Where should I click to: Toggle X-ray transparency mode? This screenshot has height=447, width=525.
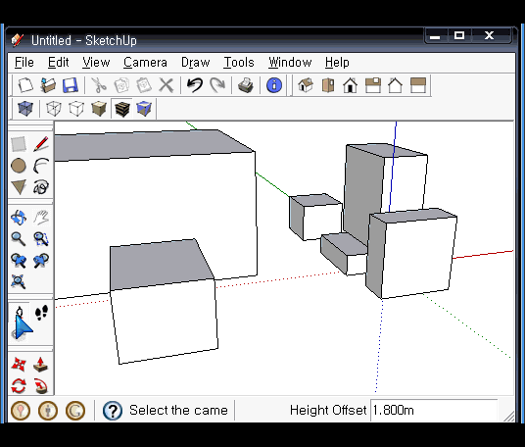pos(25,109)
